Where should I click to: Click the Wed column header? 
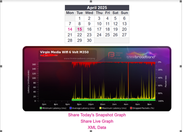pos(89,13)
